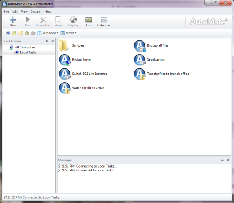Click the computers icon beside All Computers

tap(11, 48)
